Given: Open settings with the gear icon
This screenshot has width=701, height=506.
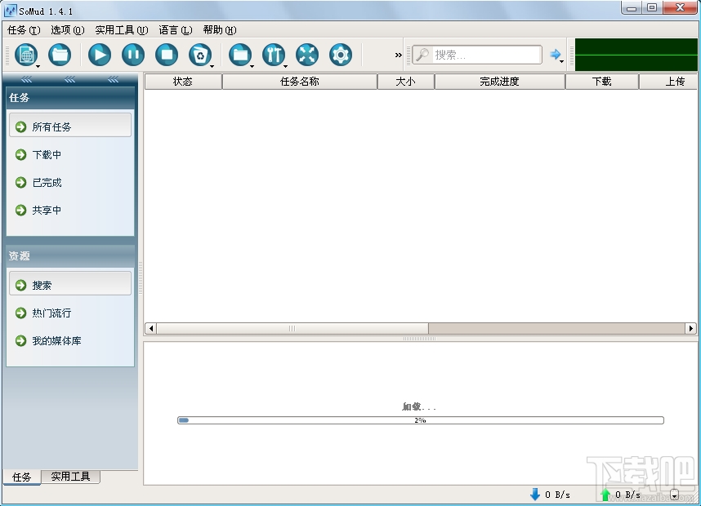Looking at the screenshot, I should point(341,55).
